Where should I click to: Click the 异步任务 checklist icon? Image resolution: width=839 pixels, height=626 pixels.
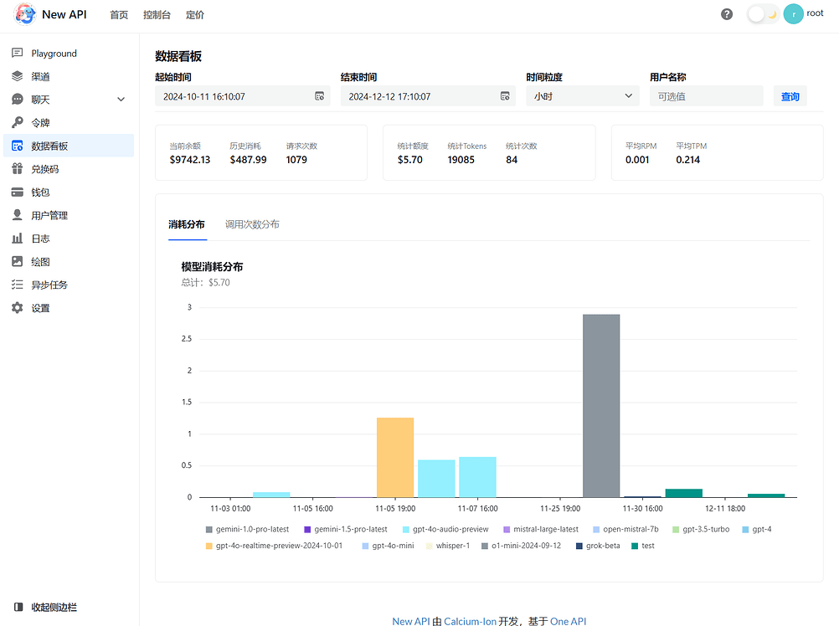click(17, 285)
